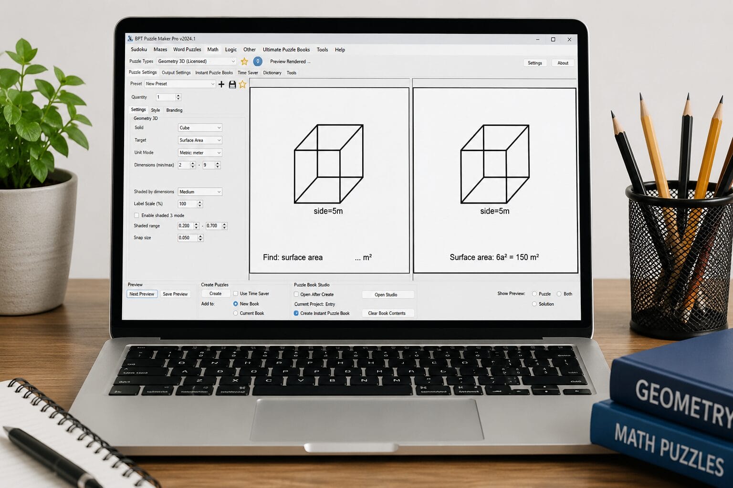733x488 pixels.
Task: Click the star icon next to preset save
Action: (x=242, y=84)
